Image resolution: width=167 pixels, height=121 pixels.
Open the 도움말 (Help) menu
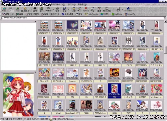[82, 5]
